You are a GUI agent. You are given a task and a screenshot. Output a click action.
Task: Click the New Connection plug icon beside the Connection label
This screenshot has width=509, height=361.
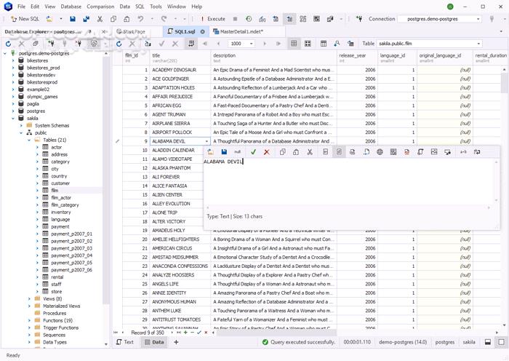tap(359, 19)
